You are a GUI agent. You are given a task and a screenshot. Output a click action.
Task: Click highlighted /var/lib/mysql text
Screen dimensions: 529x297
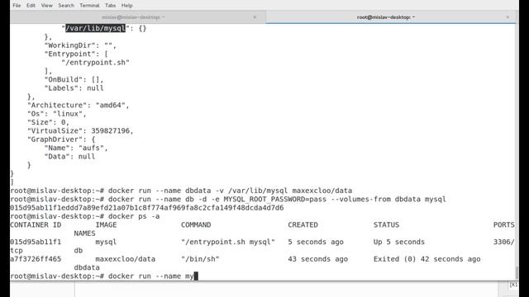(x=96, y=28)
